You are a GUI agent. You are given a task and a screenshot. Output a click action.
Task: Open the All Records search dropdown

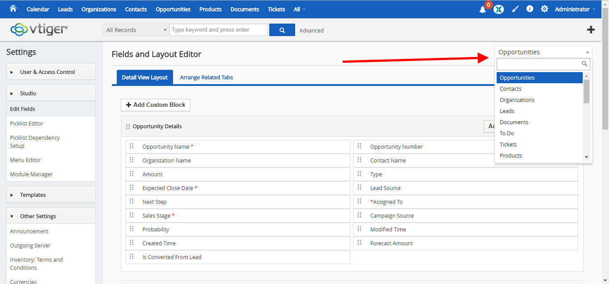(x=136, y=30)
